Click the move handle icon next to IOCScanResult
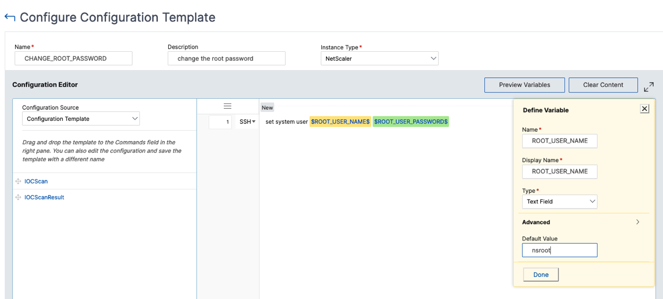 (x=18, y=198)
